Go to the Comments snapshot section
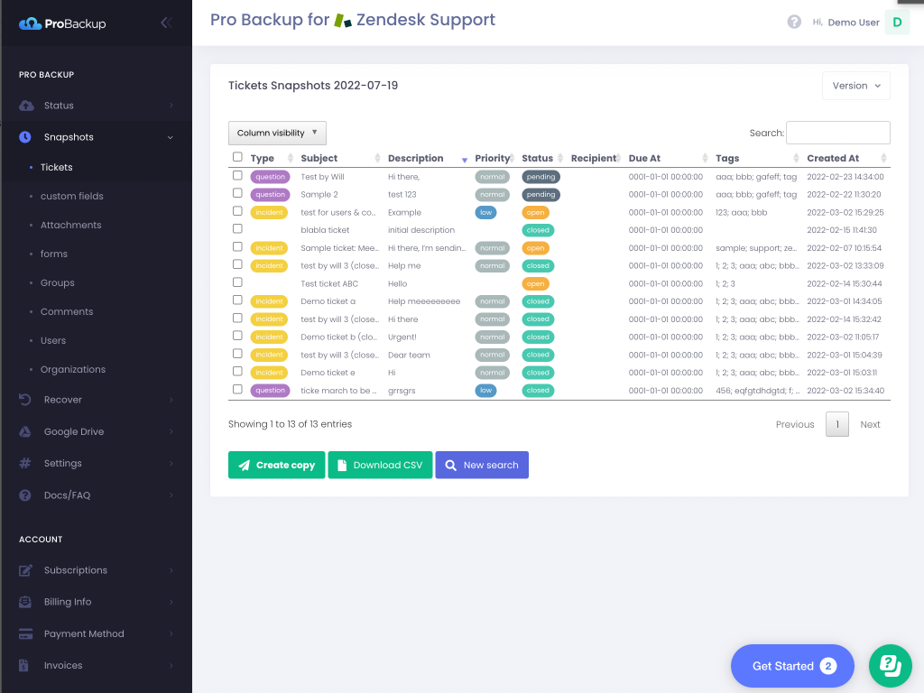 click(x=67, y=311)
